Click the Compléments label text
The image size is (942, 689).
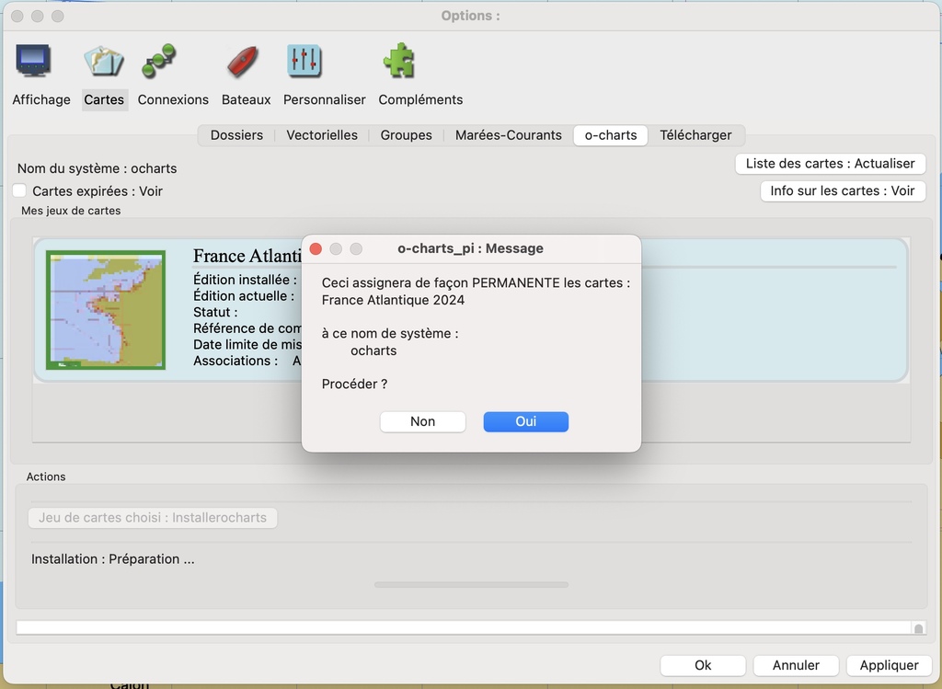click(420, 99)
